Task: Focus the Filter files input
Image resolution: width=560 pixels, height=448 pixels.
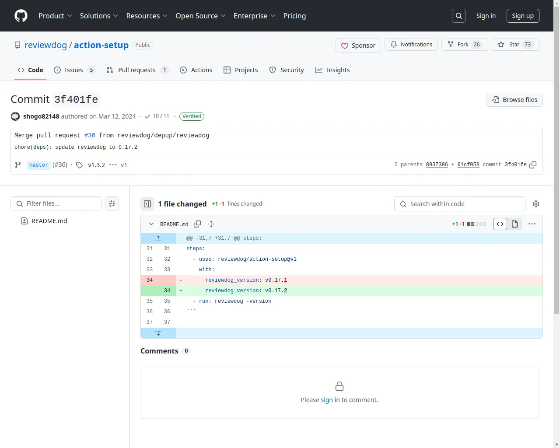Action: (56, 203)
